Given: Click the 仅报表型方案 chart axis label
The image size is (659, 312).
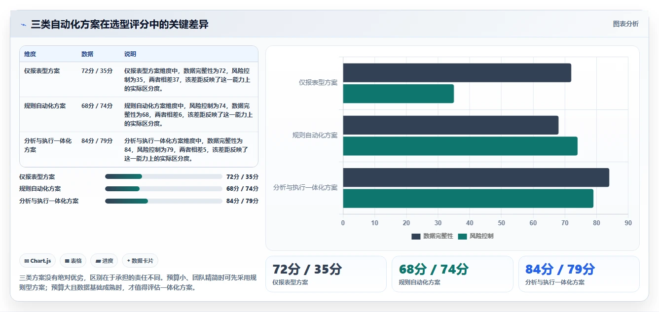Looking at the screenshot, I should 318,83.
